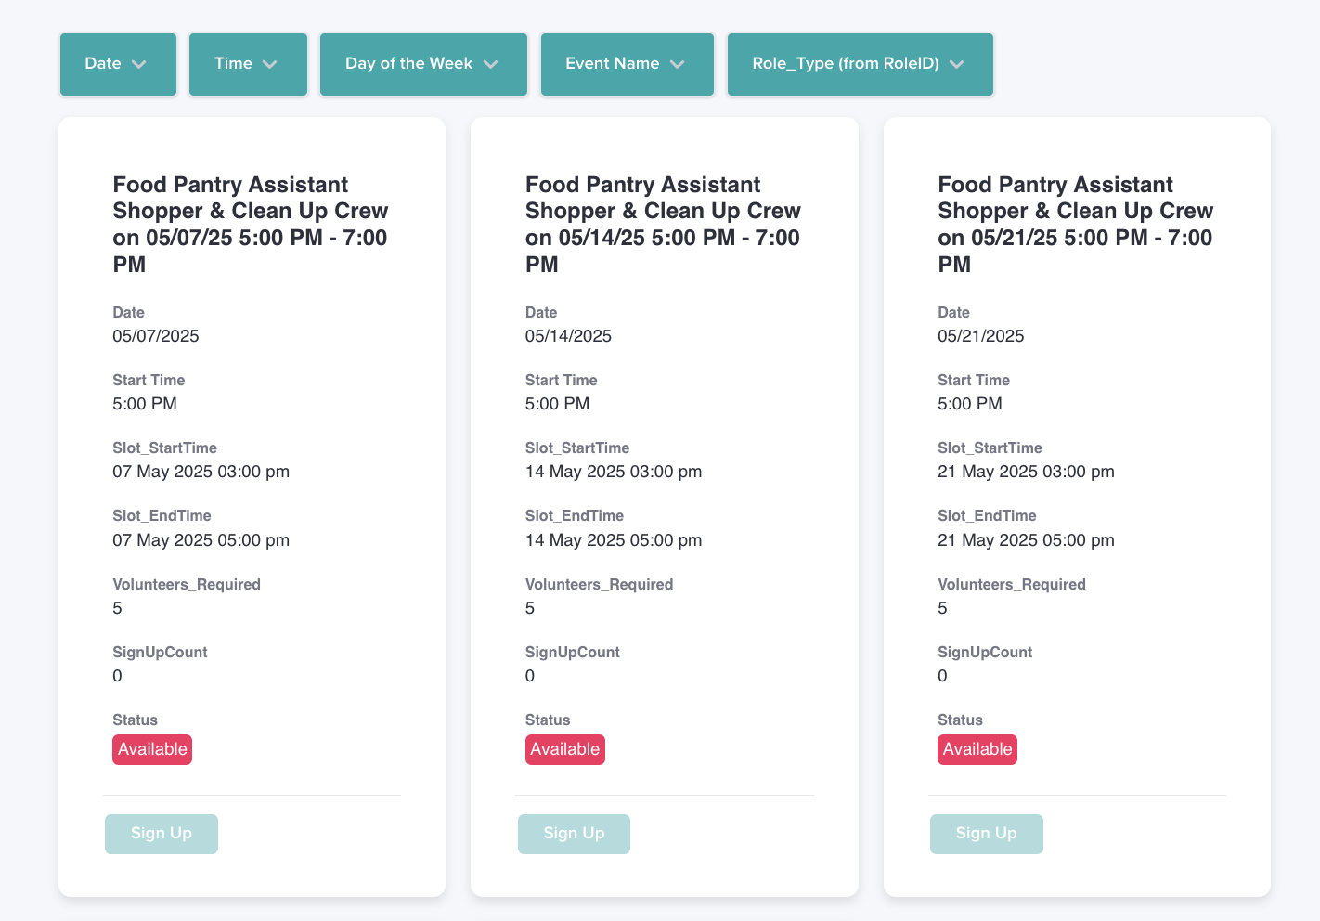
Task: Expand the Day of the Week filter
Action: [423, 64]
